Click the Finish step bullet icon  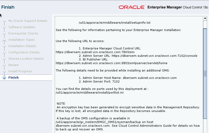4,78
